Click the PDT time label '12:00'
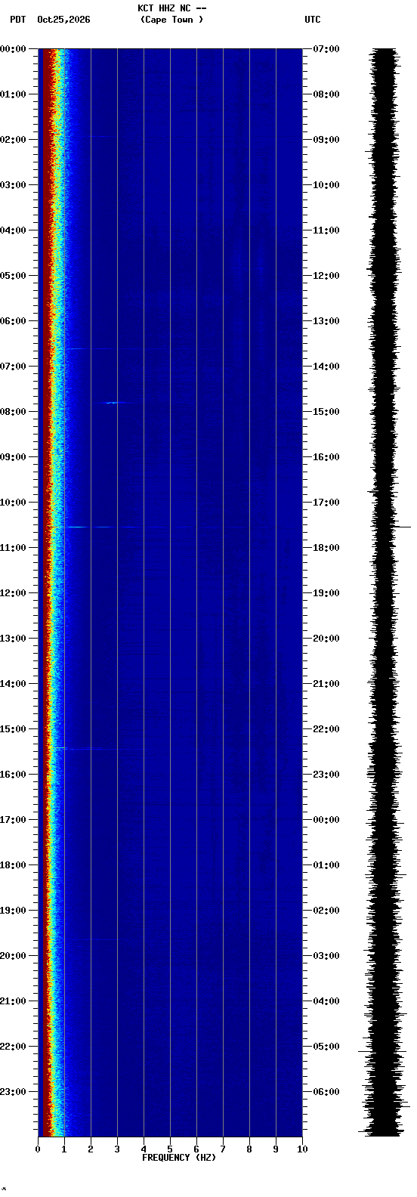The height and width of the screenshot is (1197, 417). tap(13, 593)
